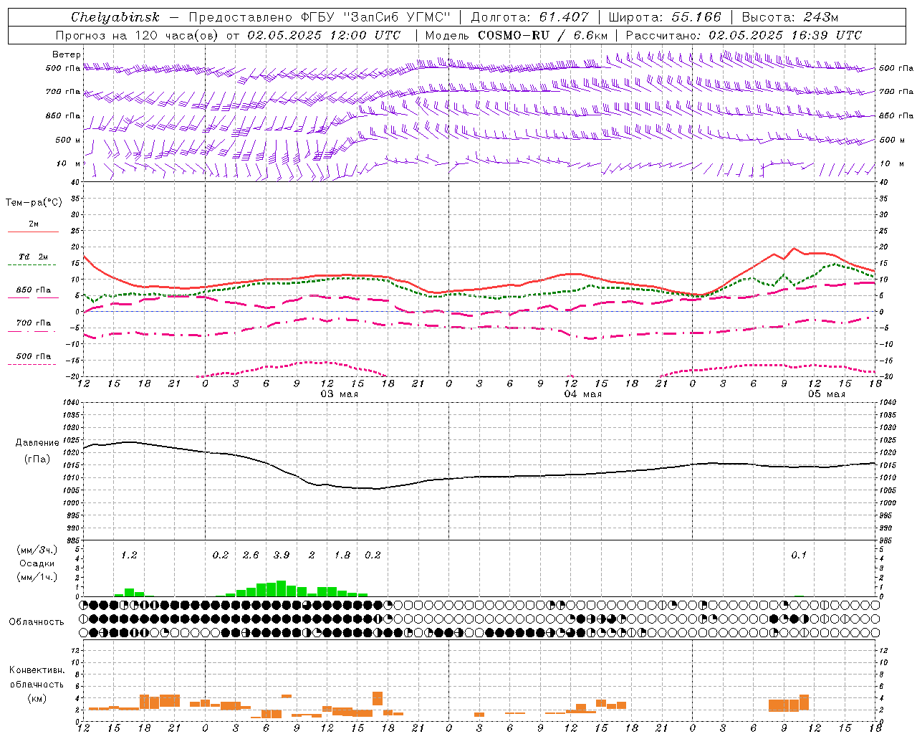The width and height of the screenshot is (917, 734).
Task: Click the Рассчитано: 02.05.2025 16:39 UTC timestamp
Action: click(744, 35)
